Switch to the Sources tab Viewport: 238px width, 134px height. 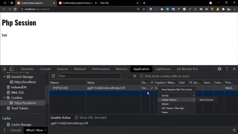tap(62, 69)
